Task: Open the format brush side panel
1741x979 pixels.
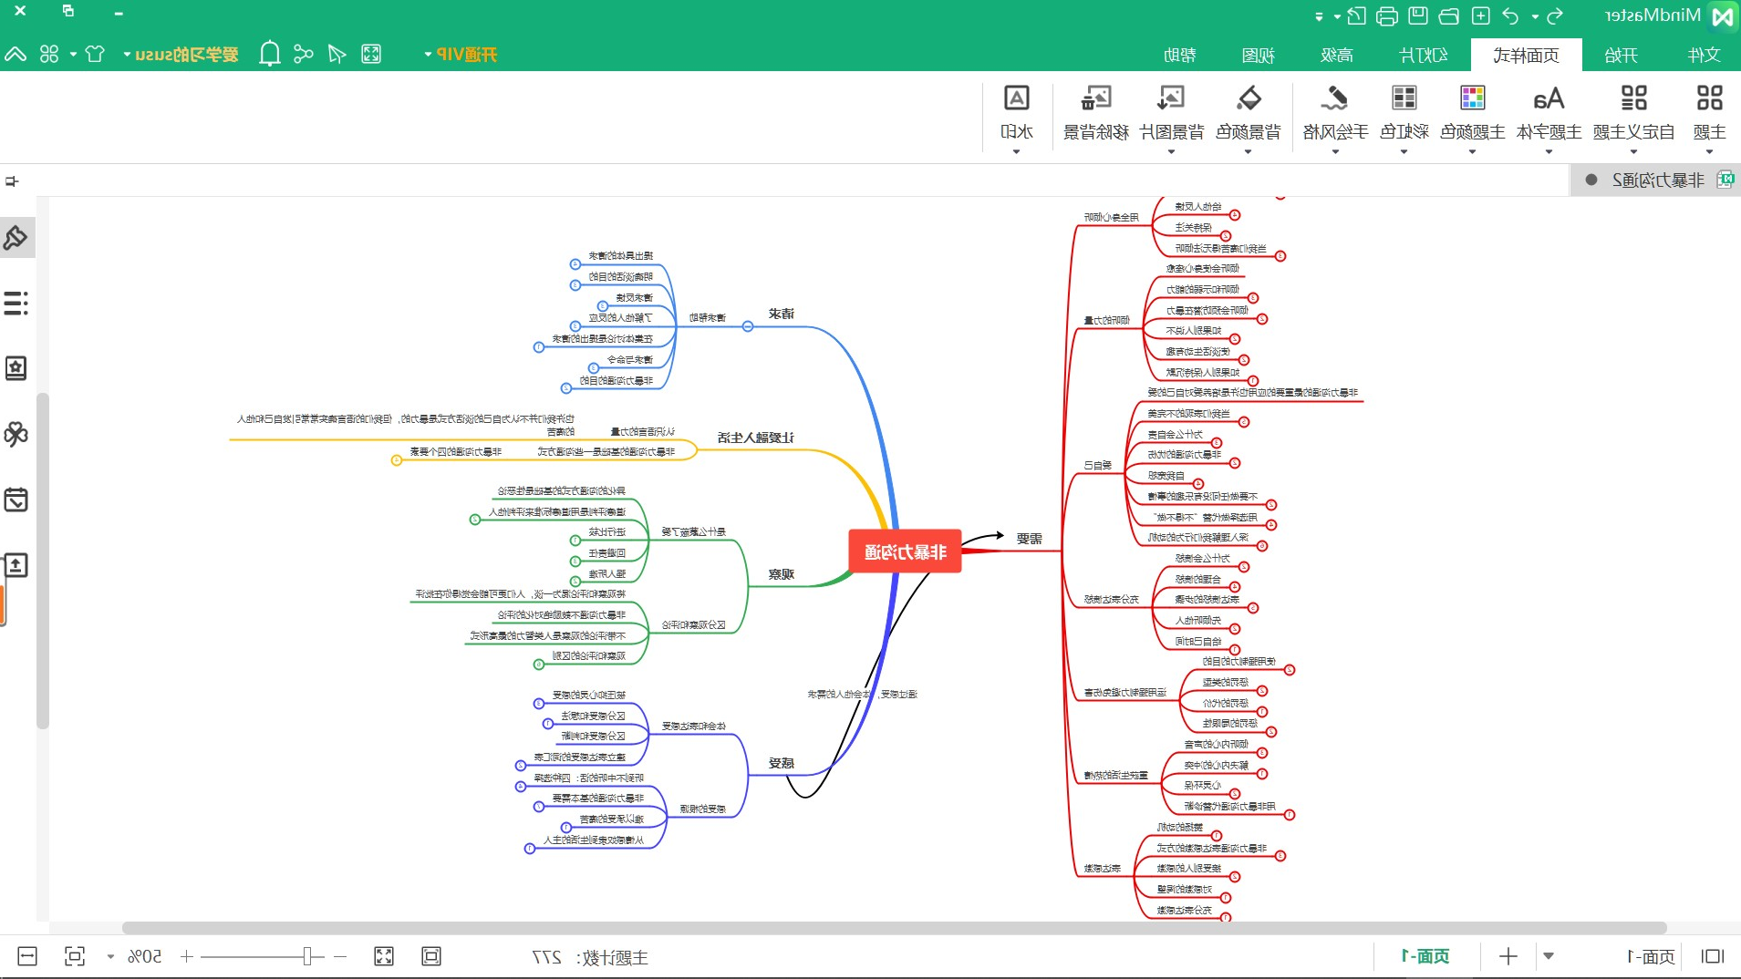Action: pos(16,237)
